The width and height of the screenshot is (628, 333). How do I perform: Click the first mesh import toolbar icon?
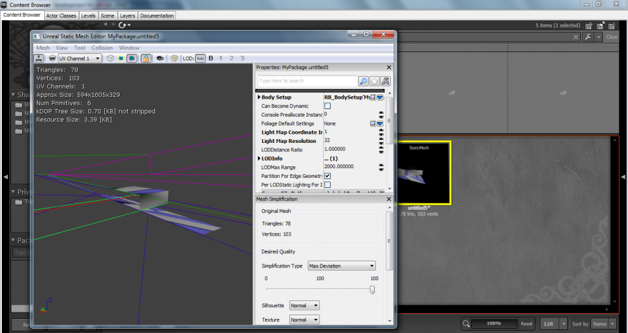click(39, 58)
